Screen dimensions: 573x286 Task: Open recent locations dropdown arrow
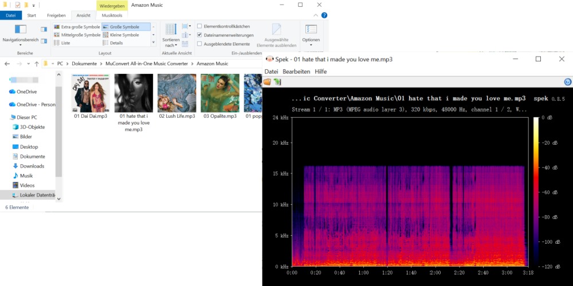(29, 64)
